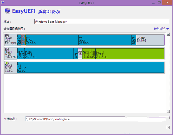Viewport: 173px width, 135px height.
Task: Select the unknown 43.95G partition on Disk0
Action: tap(105, 40)
